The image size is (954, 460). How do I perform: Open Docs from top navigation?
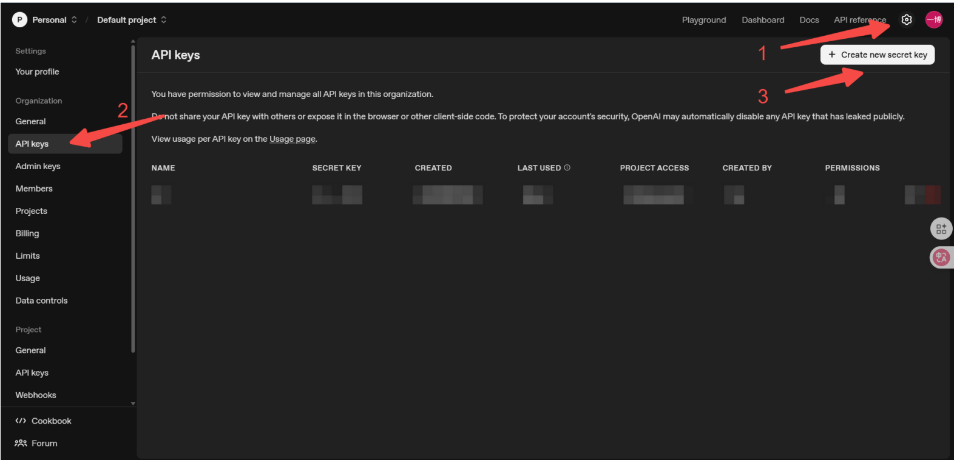point(809,20)
